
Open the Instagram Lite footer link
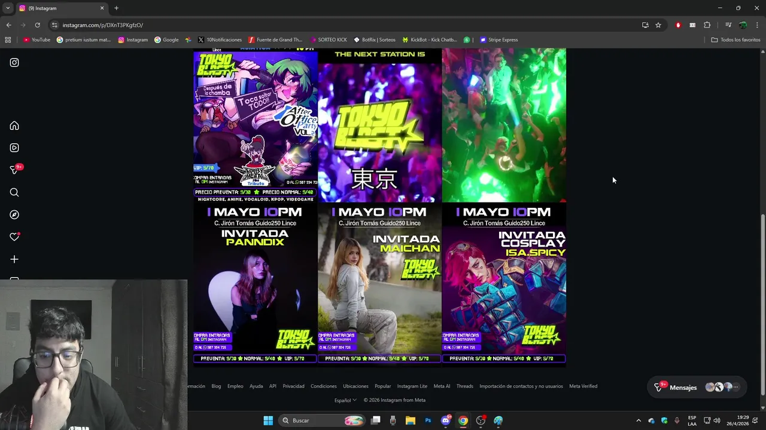pos(412,386)
